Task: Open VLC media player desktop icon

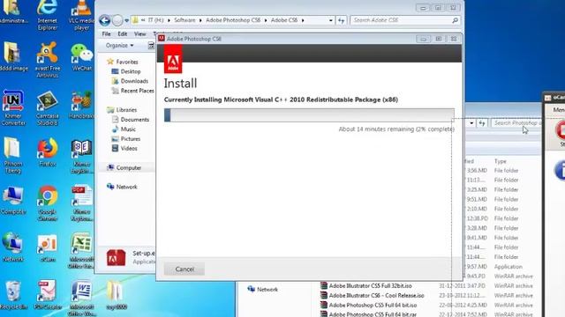Action: point(81,14)
